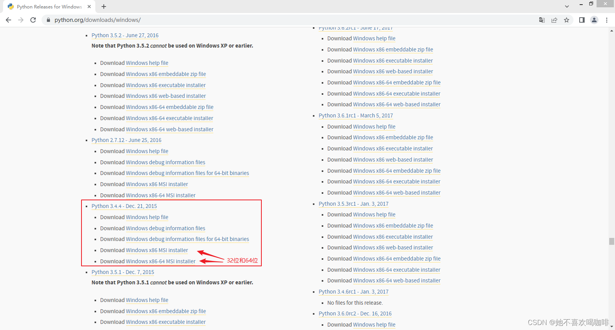This screenshot has width=615, height=330.
Task: Open the user profile menu
Action: pyautogui.click(x=594, y=20)
